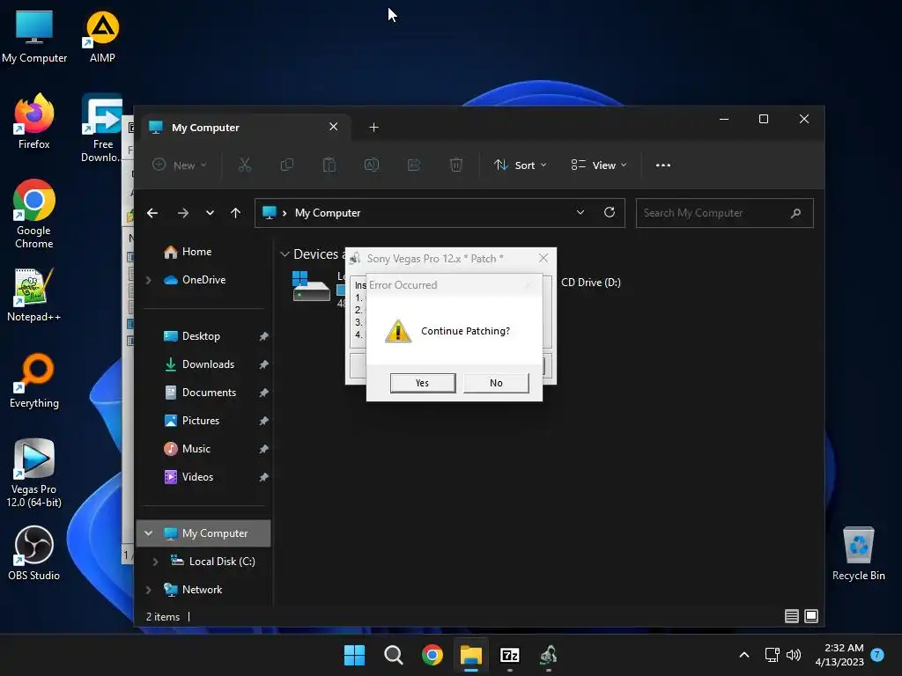Image resolution: width=902 pixels, height=676 pixels.
Task: Click Delete trash icon in Explorer toolbar
Action: point(455,165)
